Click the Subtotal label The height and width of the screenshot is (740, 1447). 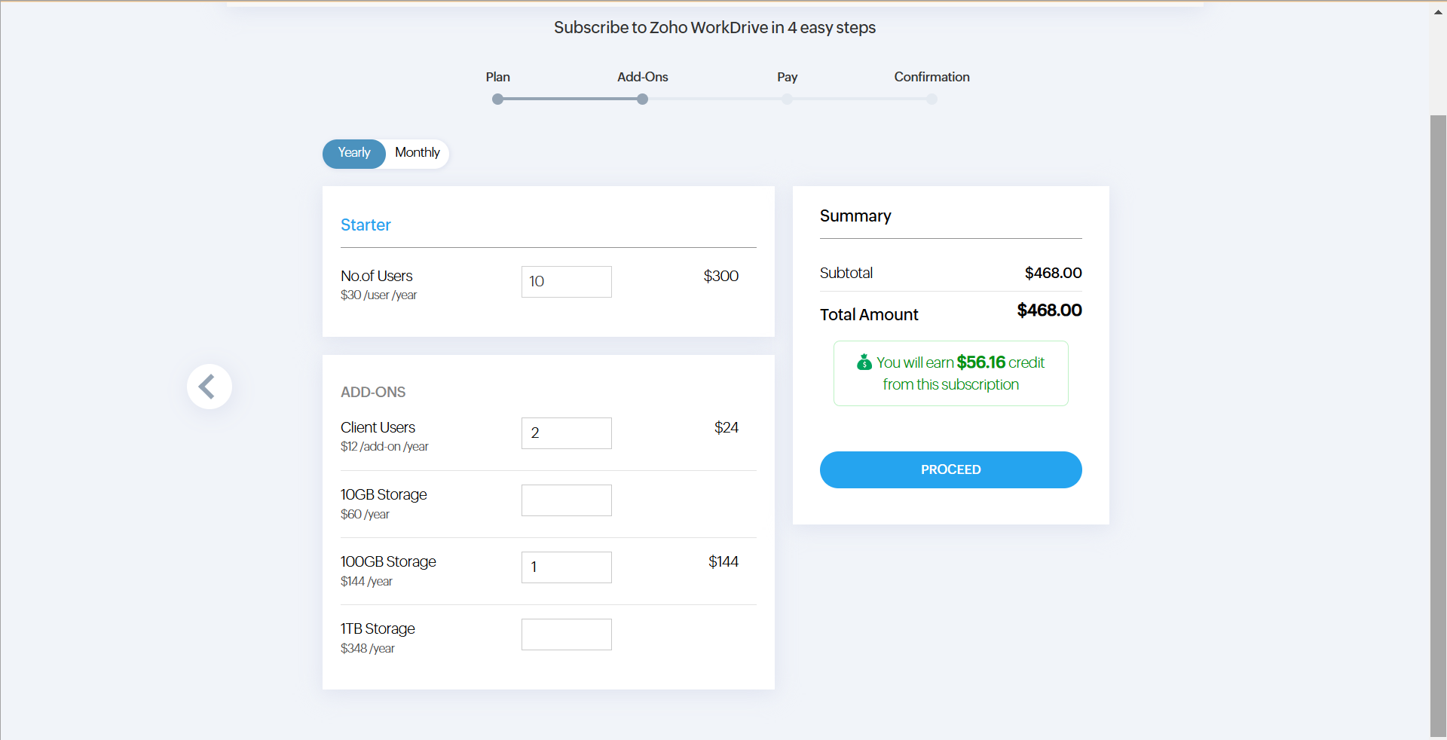[846, 274]
